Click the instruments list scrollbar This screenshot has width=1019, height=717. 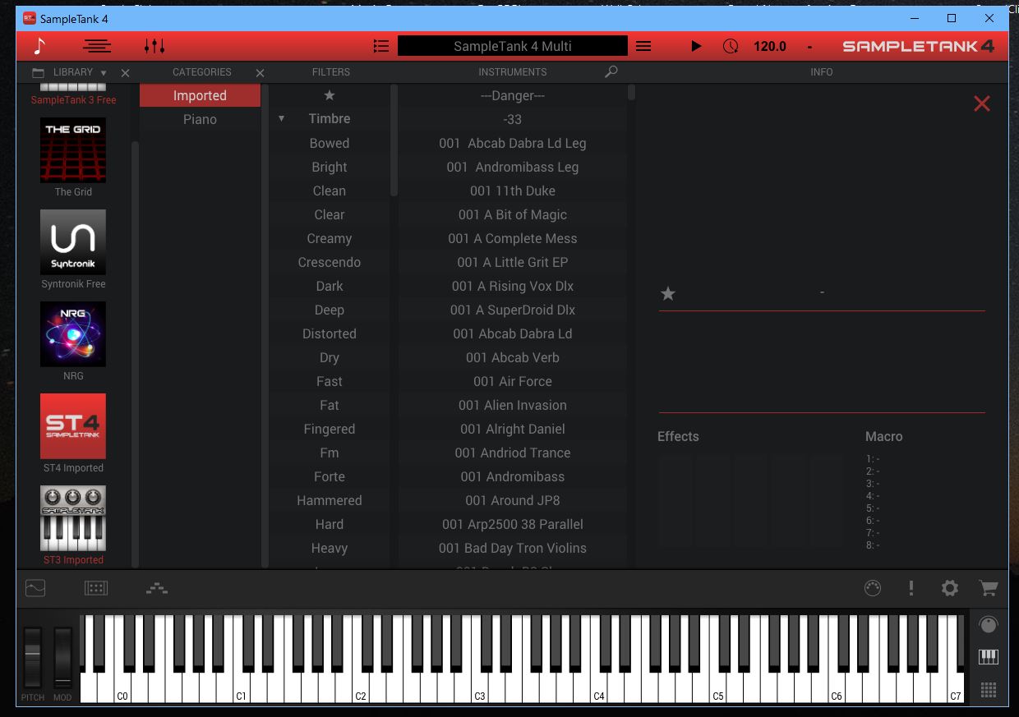(631, 92)
